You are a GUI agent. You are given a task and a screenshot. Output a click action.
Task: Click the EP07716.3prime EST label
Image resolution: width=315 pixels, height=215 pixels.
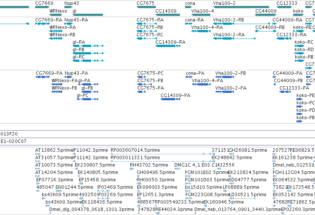(55, 180)
